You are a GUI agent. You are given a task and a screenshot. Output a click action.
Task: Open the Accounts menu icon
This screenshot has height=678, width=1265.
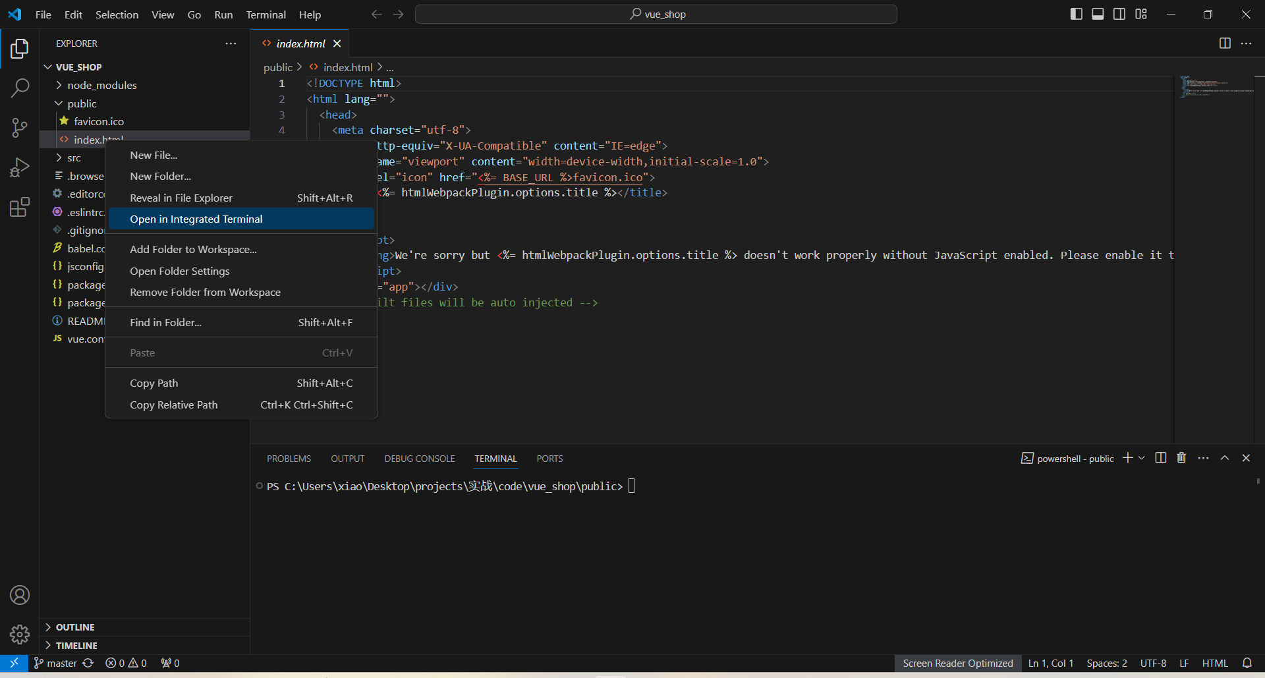click(20, 595)
